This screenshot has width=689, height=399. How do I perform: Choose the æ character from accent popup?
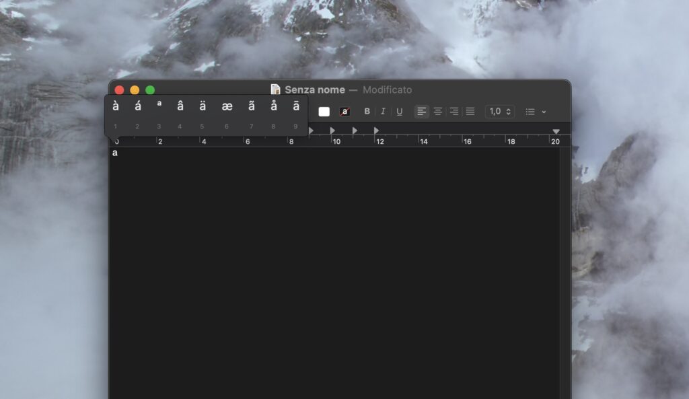click(227, 106)
